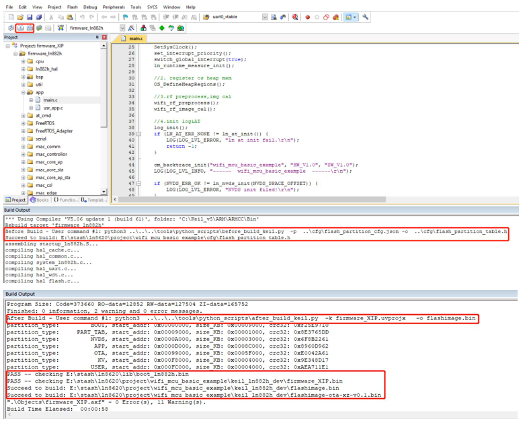Open the Debug menu

coord(90,7)
